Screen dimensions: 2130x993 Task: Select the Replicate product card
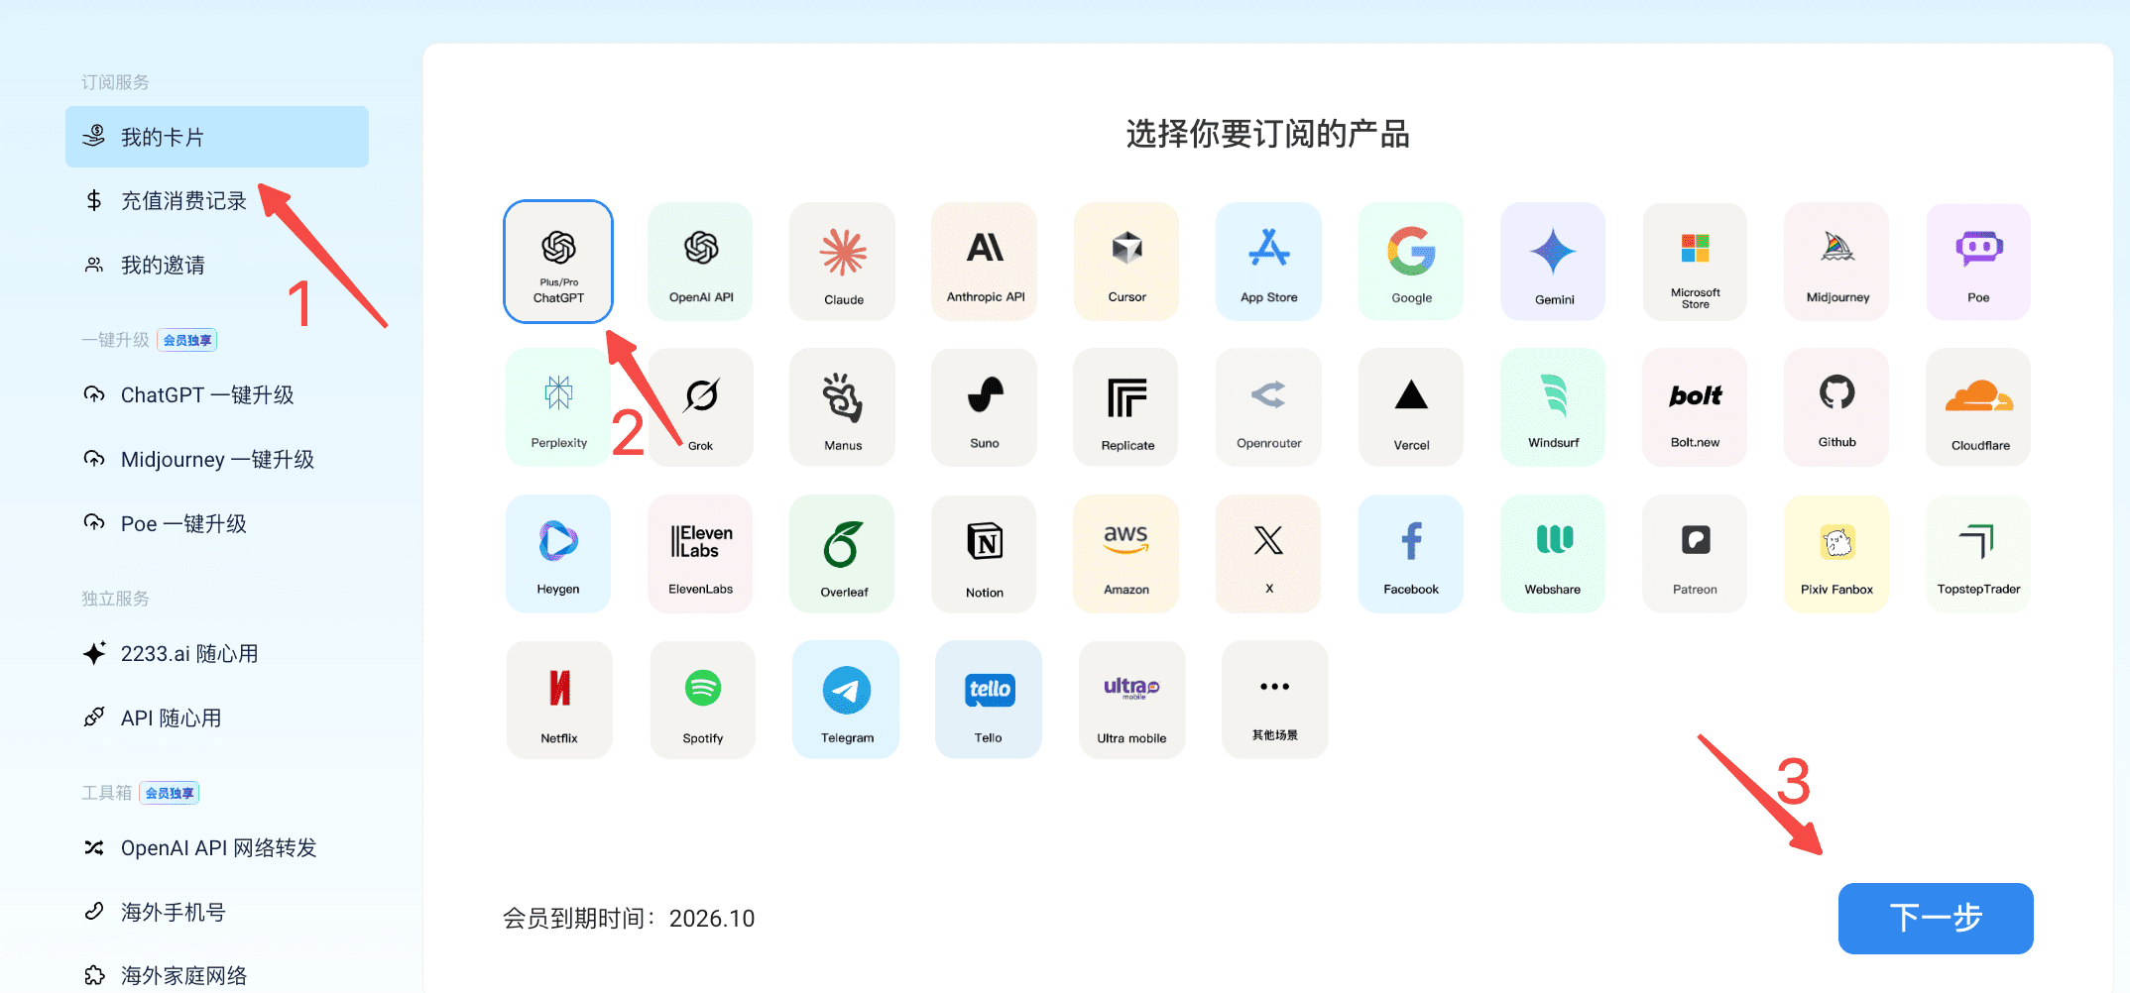pos(1126,407)
